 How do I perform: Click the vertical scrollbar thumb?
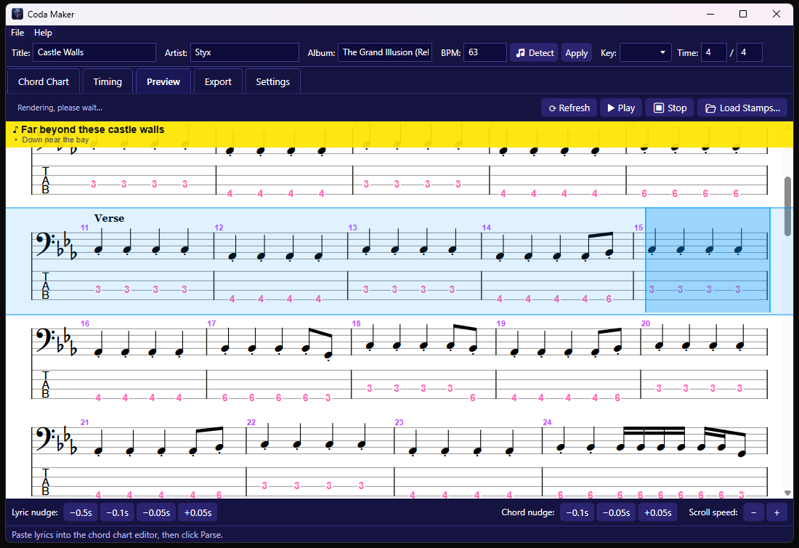pyautogui.click(x=787, y=206)
